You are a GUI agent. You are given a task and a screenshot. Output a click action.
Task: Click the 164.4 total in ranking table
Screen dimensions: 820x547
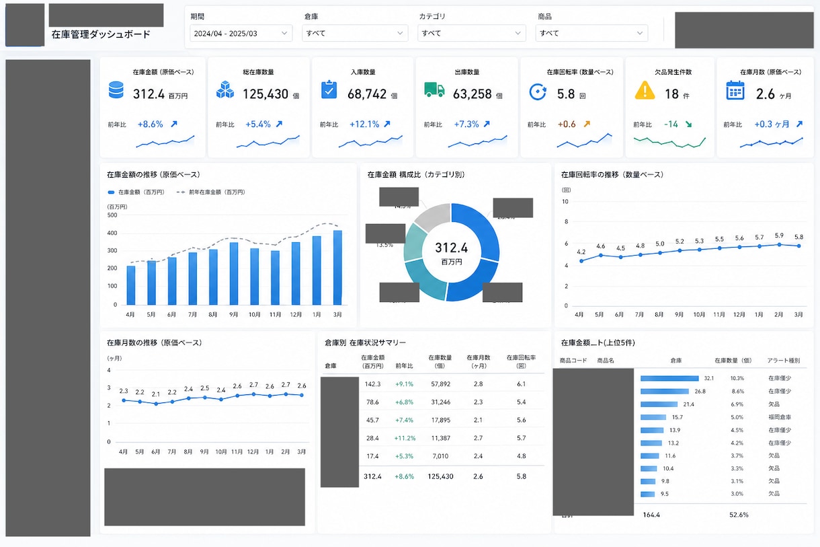651,515
